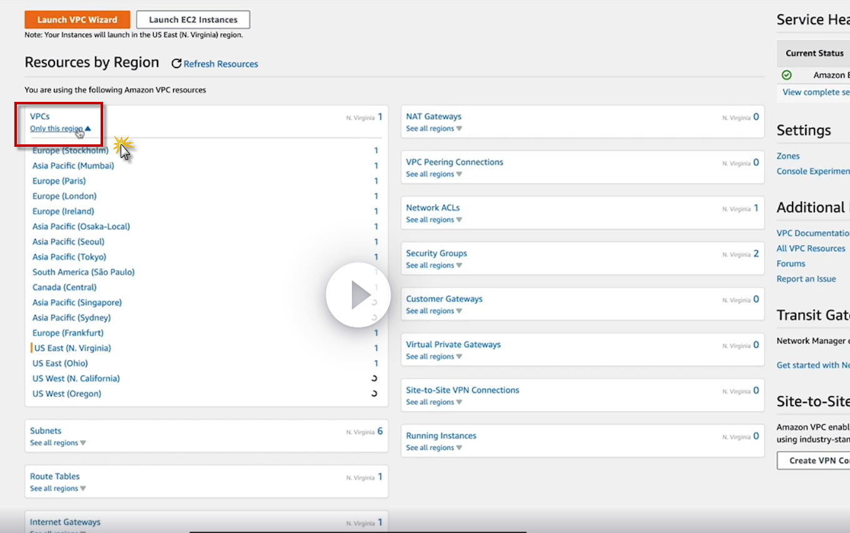
Task: Click the Network ACLs N. Virginia count 1
Action: click(x=756, y=208)
